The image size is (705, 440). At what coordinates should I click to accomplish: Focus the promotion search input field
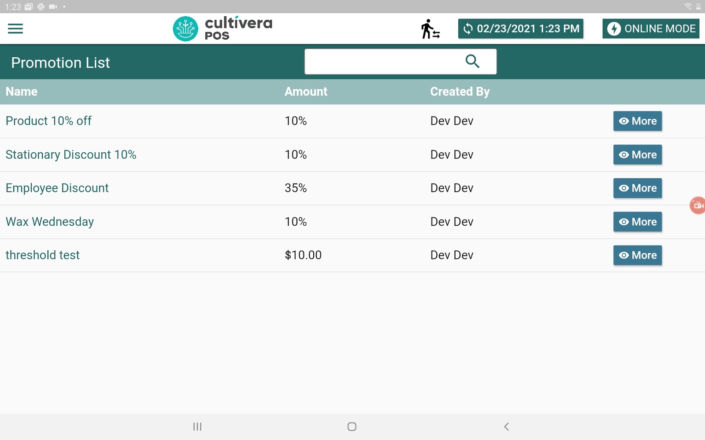[400, 62]
